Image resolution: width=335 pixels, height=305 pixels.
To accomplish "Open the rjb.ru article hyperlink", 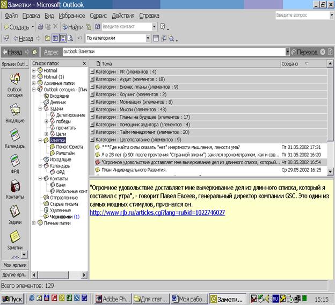I will pos(157,213).
